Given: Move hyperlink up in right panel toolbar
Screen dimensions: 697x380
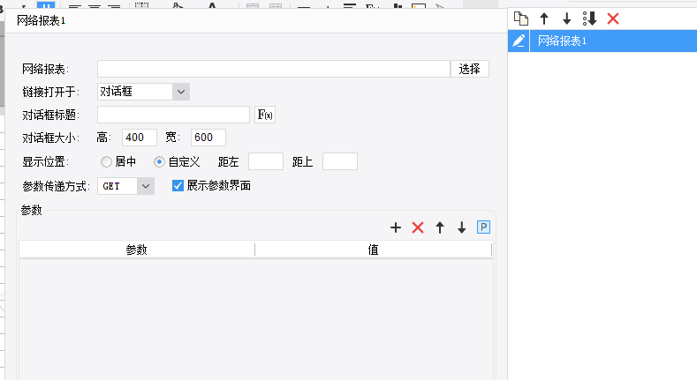Looking at the screenshot, I should [544, 19].
